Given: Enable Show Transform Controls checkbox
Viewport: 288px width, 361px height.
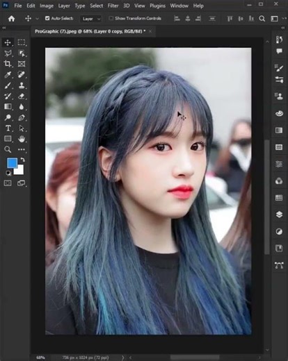Looking at the screenshot, I should click(x=111, y=18).
